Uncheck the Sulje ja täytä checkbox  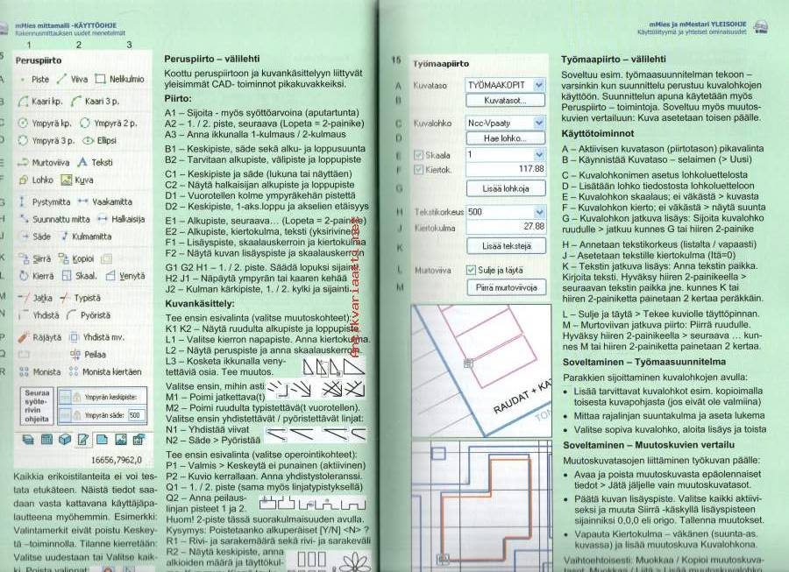click(471, 271)
